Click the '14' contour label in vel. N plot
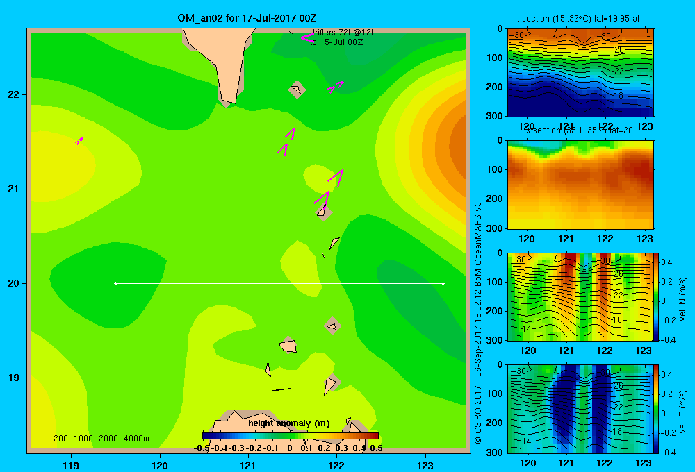695x472 pixels. [x=527, y=329]
